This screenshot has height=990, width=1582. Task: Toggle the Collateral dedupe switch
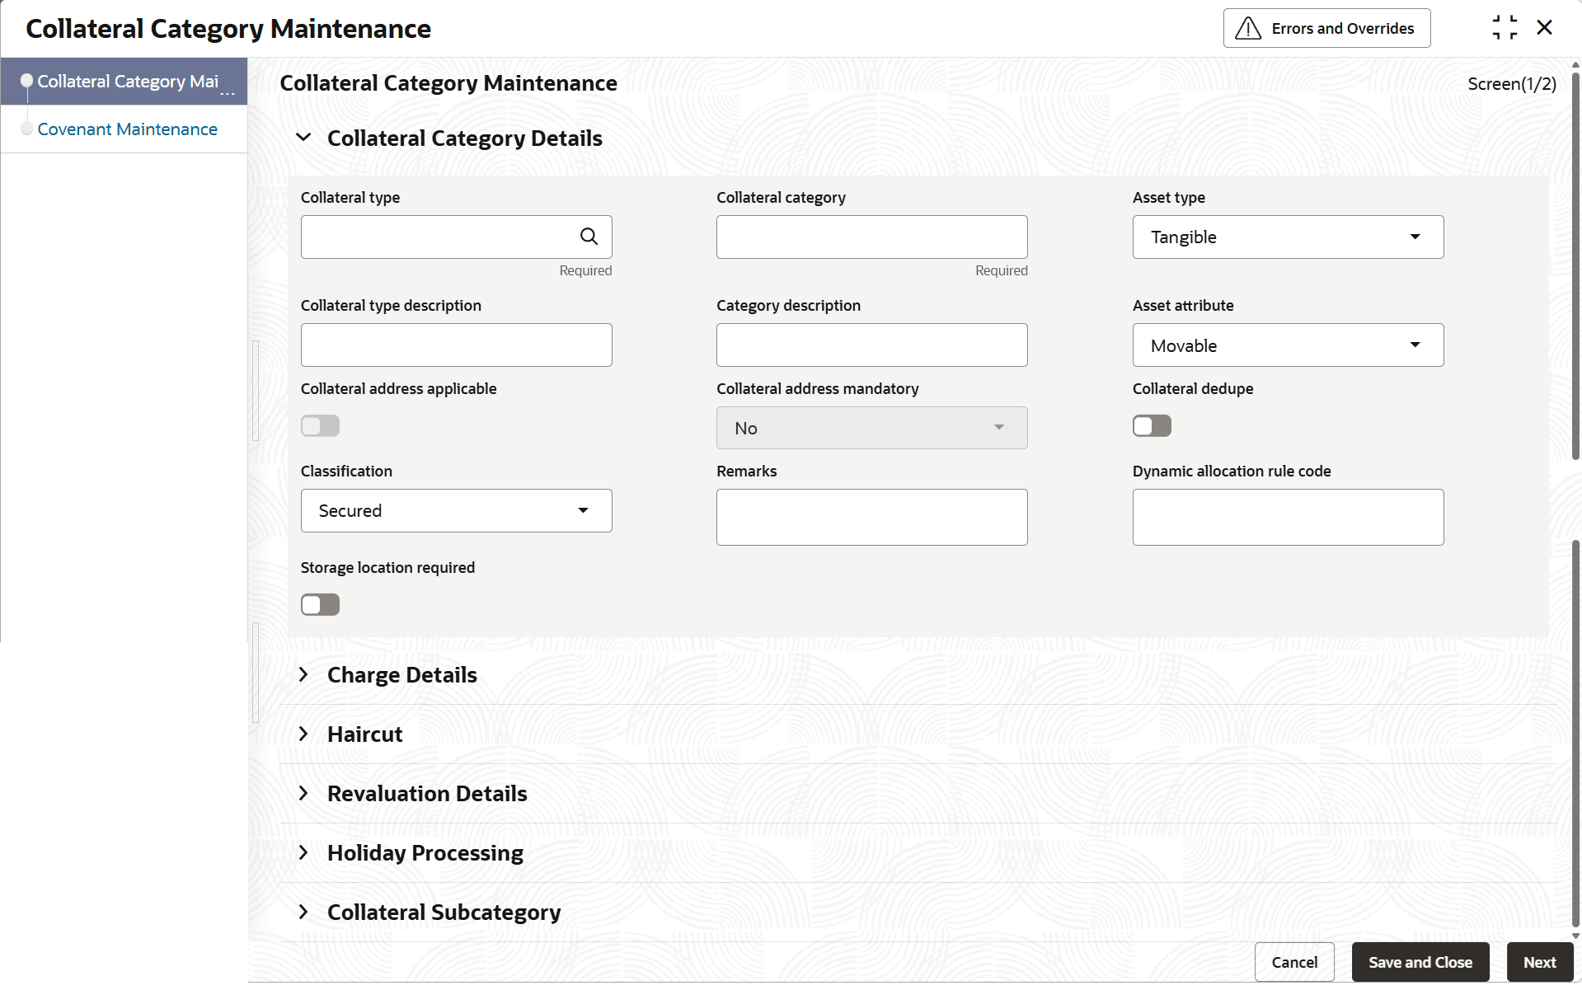1152,425
